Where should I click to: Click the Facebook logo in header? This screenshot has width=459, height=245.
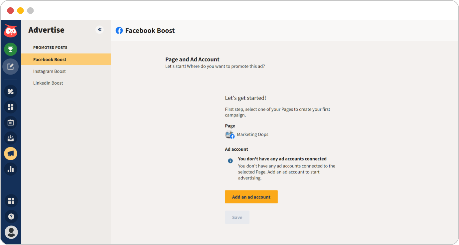(119, 31)
